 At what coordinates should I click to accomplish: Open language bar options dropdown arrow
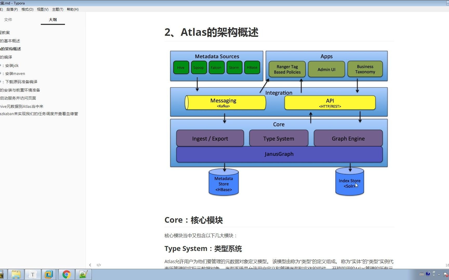click(434, 275)
